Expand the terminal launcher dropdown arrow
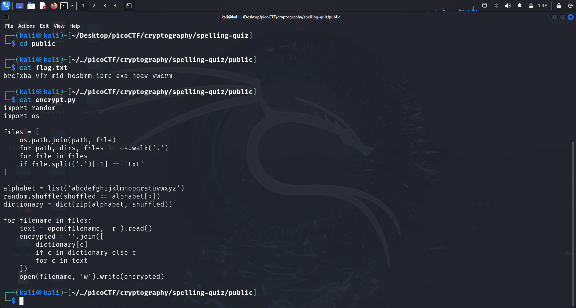The image size is (576, 308). click(72, 6)
